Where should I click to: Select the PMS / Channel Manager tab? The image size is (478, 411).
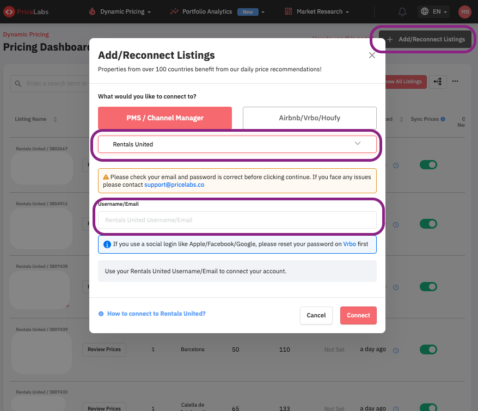click(165, 118)
